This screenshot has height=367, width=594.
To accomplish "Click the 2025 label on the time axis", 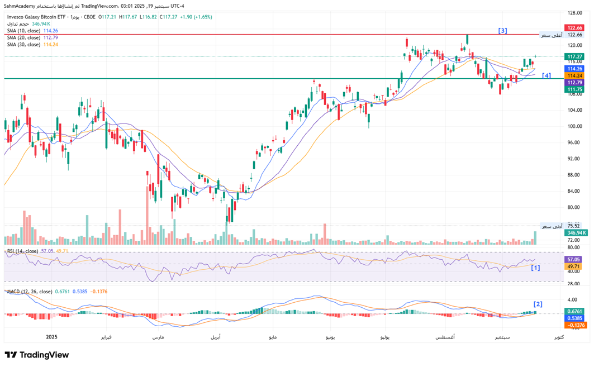I will coord(52,337).
